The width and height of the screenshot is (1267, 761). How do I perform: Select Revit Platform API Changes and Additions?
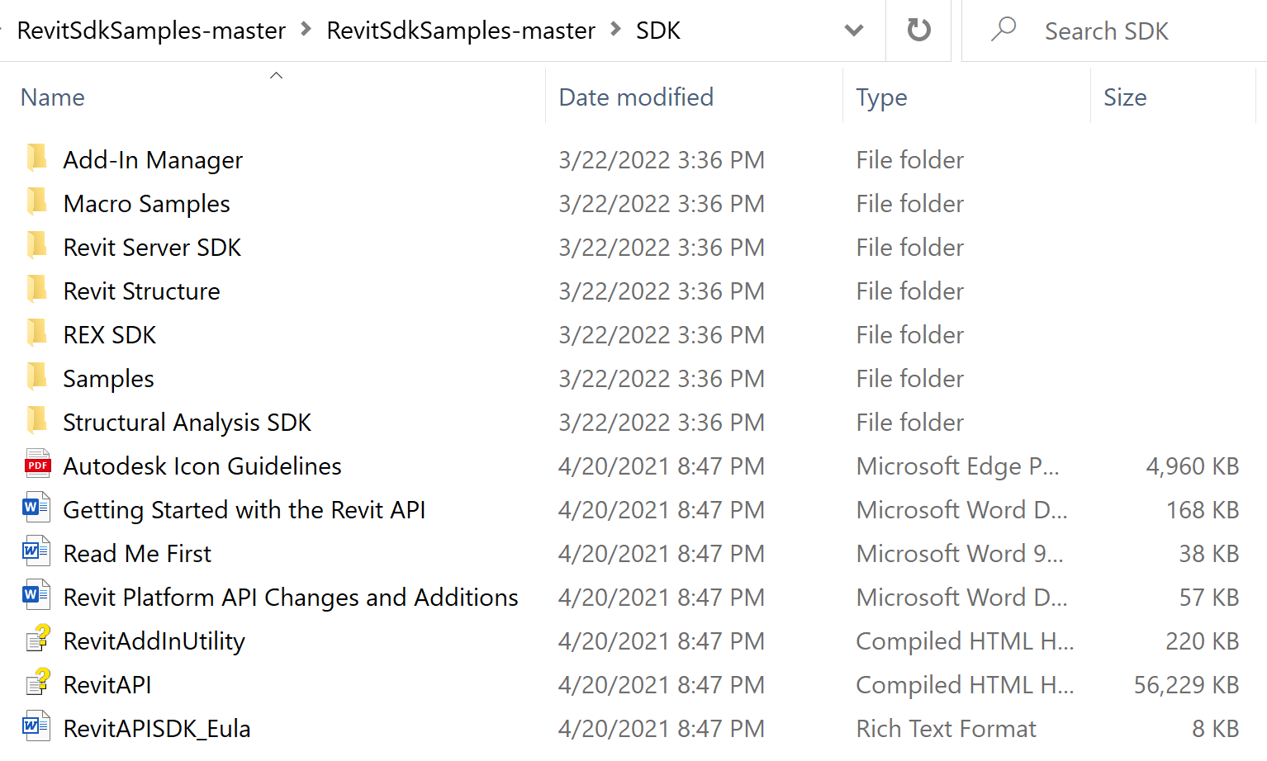click(291, 597)
